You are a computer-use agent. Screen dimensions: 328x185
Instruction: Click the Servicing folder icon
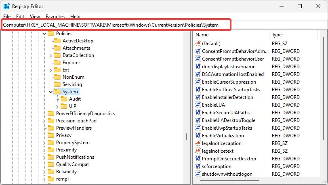(57, 84)
